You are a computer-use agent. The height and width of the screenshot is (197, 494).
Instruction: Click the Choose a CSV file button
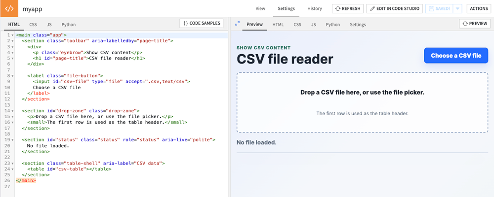(456, 56)
